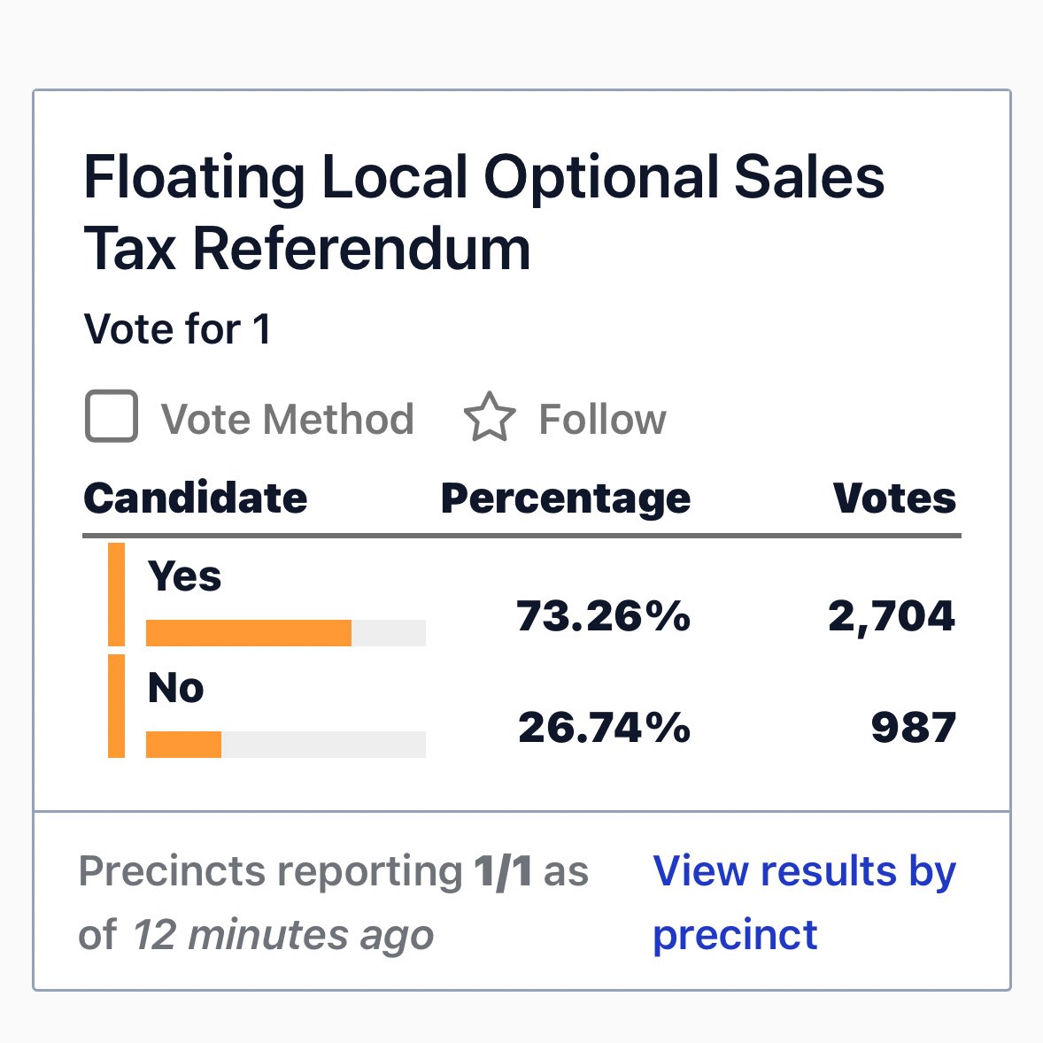Click the Floating Local Optional Sales Tax title
The image size is (1043, 1043).
483,212
